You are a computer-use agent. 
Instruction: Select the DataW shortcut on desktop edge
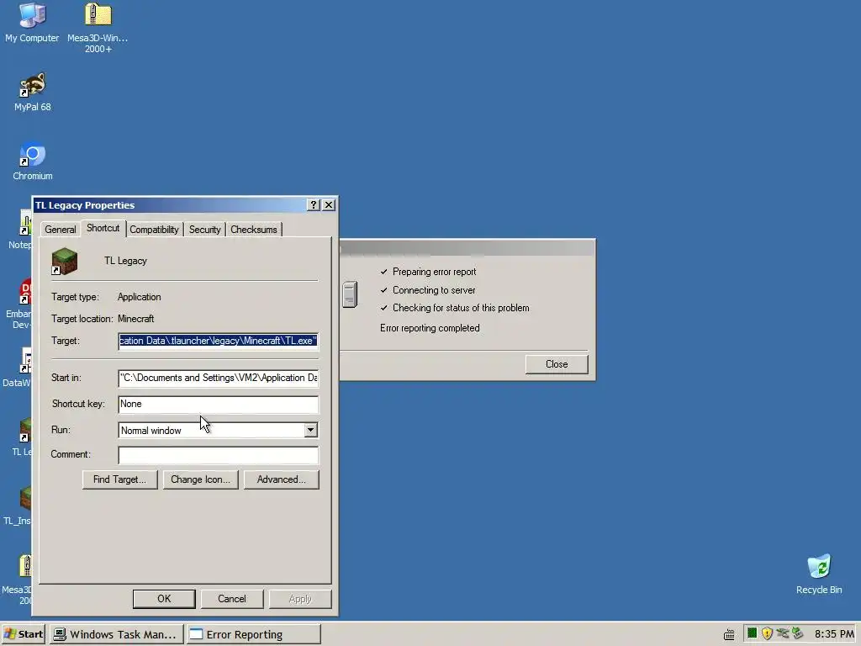(x=16, y=368)
